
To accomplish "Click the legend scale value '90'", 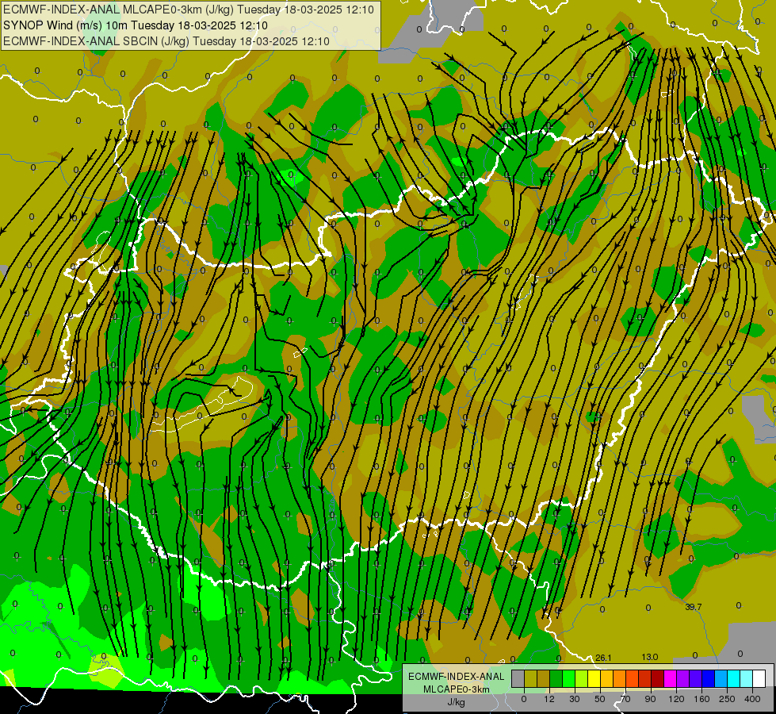I will point(650,699).
